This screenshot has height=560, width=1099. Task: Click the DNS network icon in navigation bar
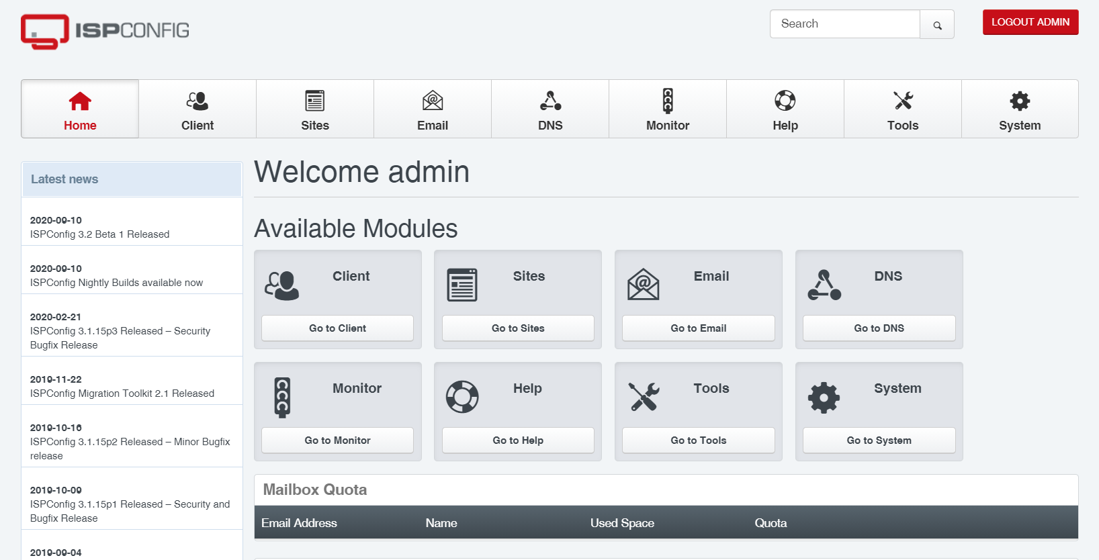tap(550, 101)
